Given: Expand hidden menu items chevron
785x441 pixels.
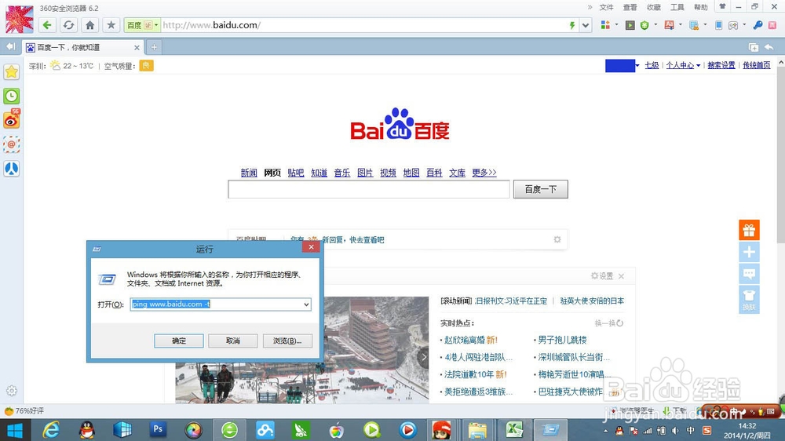Looking at the screenshot, I should point(590,7).
